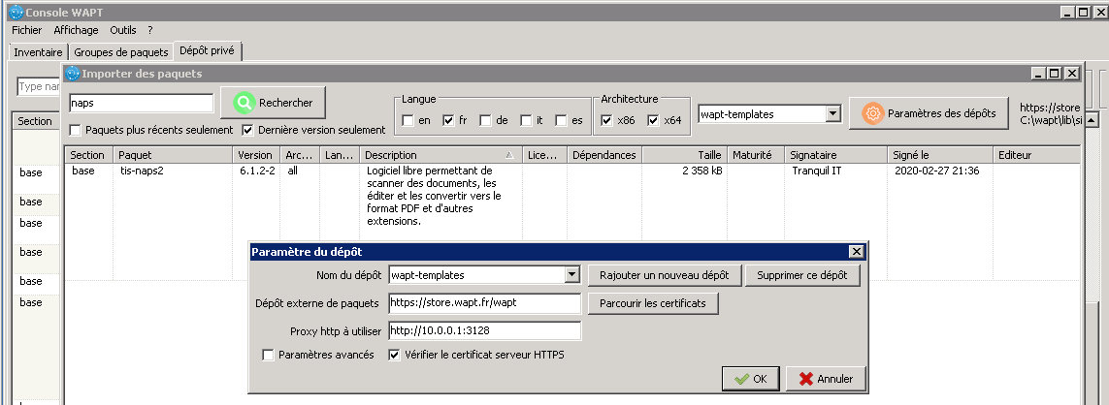Click Rajouter un nouveau dépôt button
The width and height of the screenshot is (1109, 405).
pos(665,276)
